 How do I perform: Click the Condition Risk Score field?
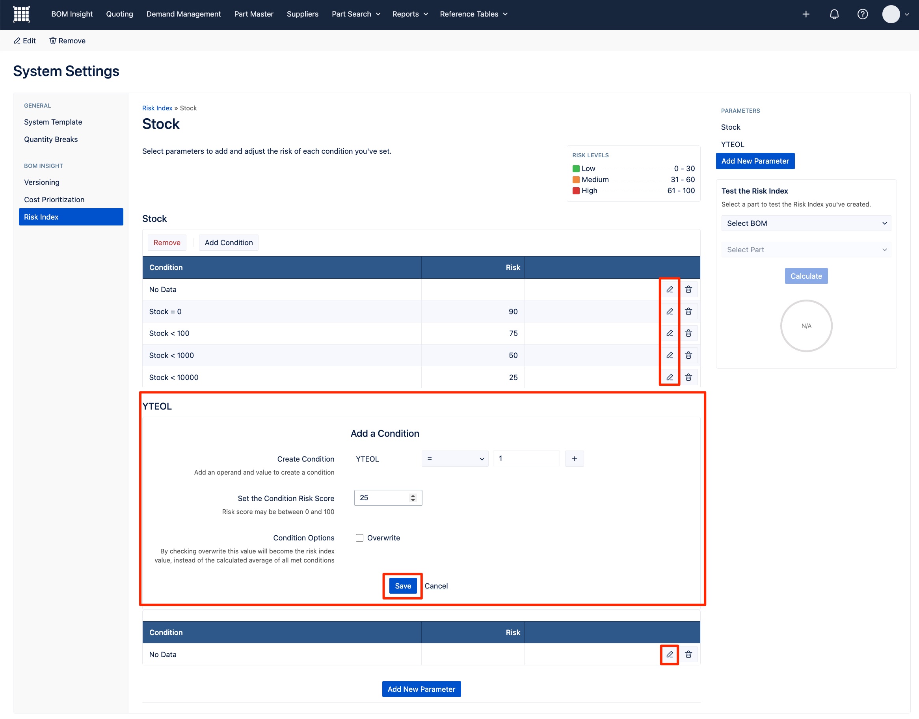coord(388,498)
